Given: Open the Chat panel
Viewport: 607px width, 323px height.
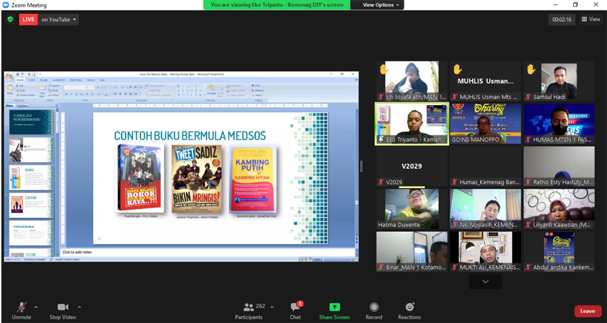Looking at the screenshot, I should [295, 307].
